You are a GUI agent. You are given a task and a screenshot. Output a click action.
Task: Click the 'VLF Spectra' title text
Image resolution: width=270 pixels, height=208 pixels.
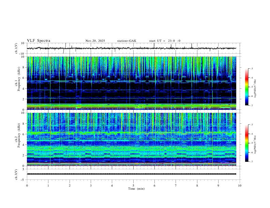click(39, 41)
